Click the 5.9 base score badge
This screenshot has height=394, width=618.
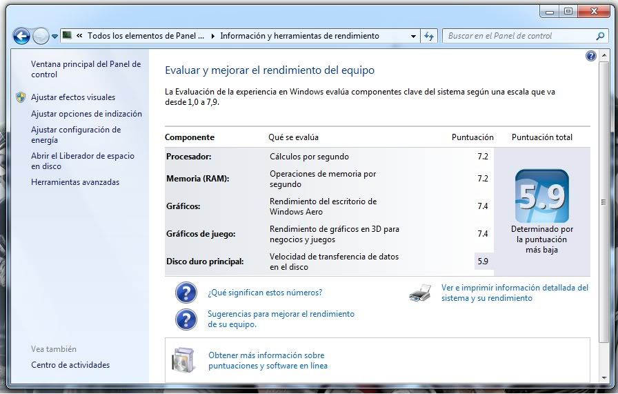coord(542,196)
